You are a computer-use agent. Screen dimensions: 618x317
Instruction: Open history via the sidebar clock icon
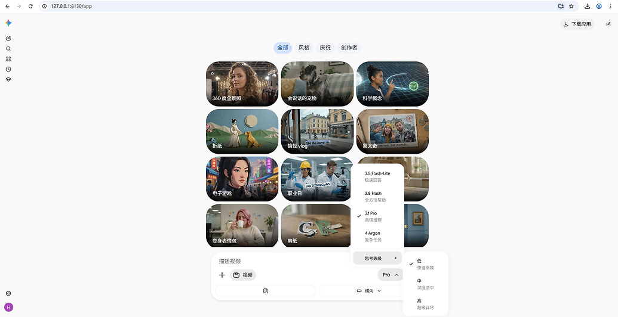[8, 69]
